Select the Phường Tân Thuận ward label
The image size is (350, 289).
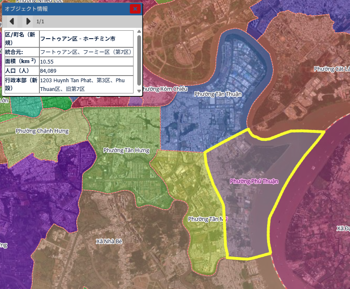pyautogui.click(x=218, y=94)
